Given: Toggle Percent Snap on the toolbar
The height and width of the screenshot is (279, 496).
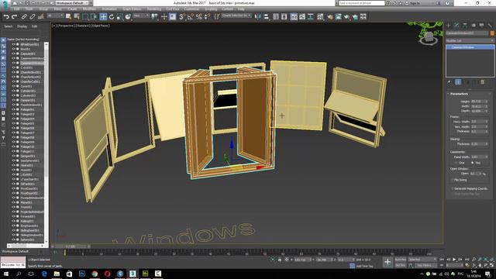Looking at the screenshot, I should point(199,17).
